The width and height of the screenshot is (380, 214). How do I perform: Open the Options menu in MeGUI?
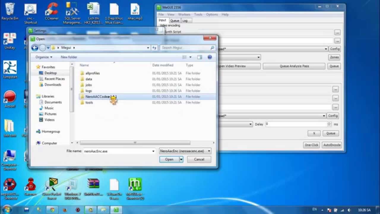(212, 14)
